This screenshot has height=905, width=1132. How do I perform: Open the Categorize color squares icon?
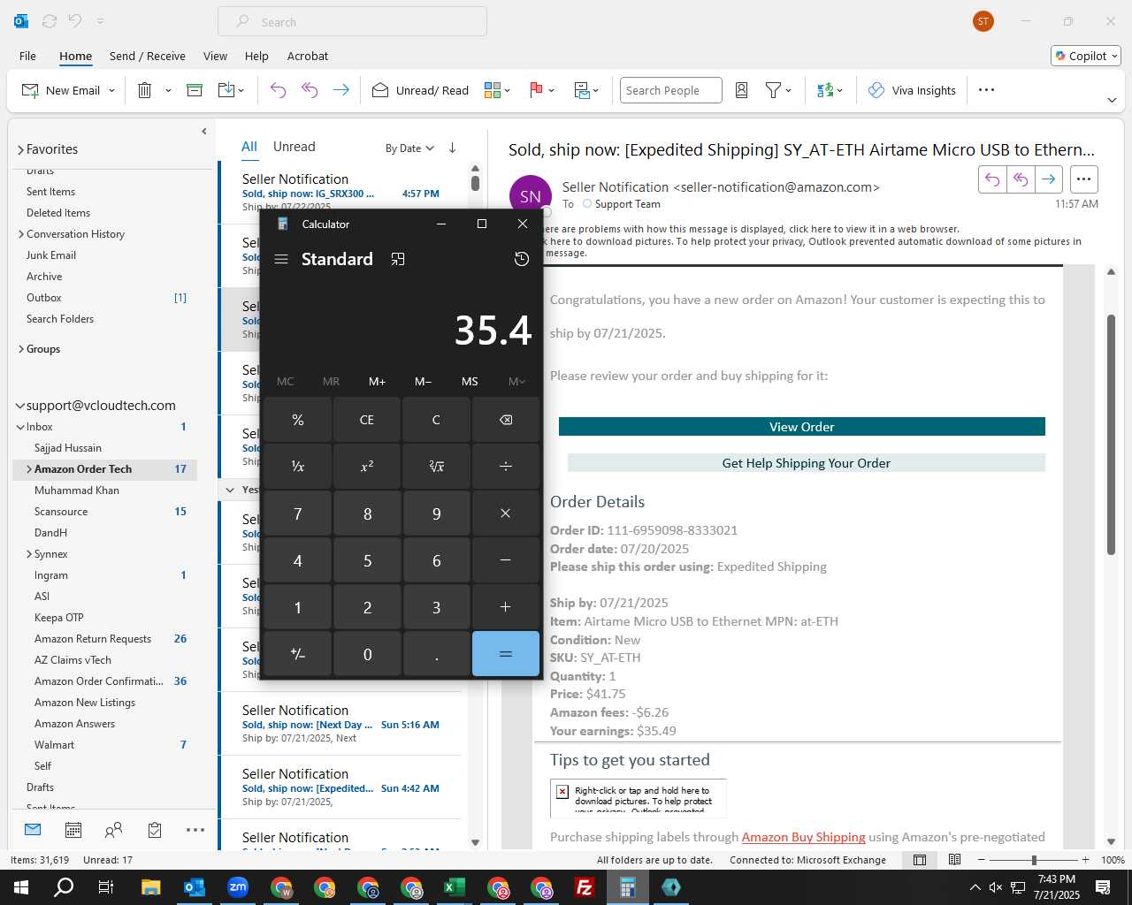point(493,90)
